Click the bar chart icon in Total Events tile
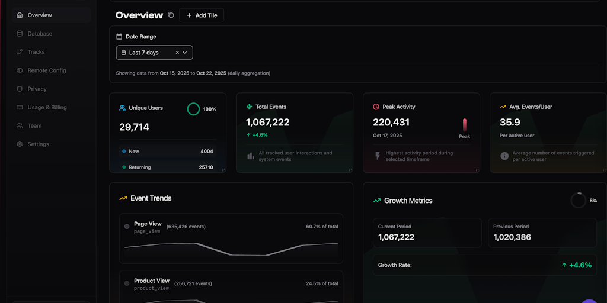607x303 pixels. (x=251, y=156)
